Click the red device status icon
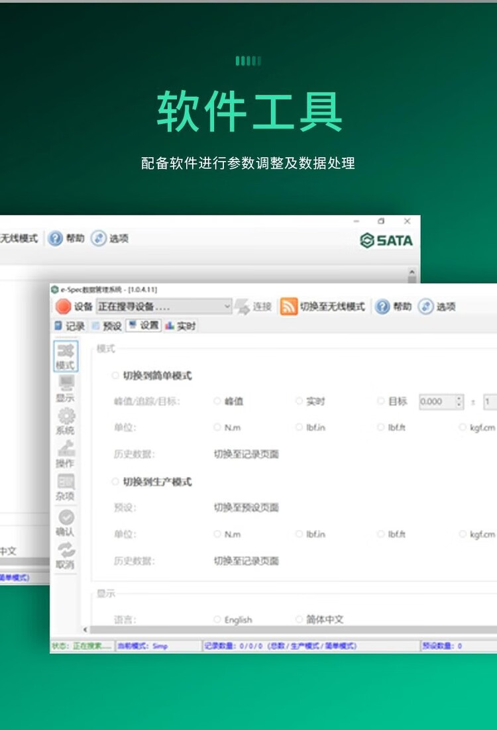Screen dimensions: 497x730 [x=63, y=307]
